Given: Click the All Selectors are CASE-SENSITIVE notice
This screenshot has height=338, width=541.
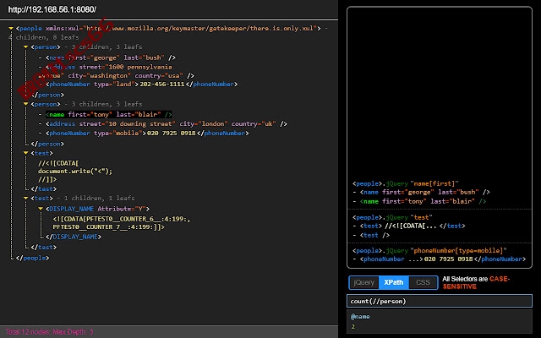Looking at the screenshot, I should (x=476, y=282).
